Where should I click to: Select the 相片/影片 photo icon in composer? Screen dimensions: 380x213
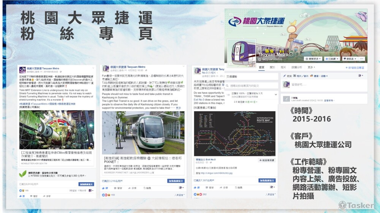[x=295, y=76]
